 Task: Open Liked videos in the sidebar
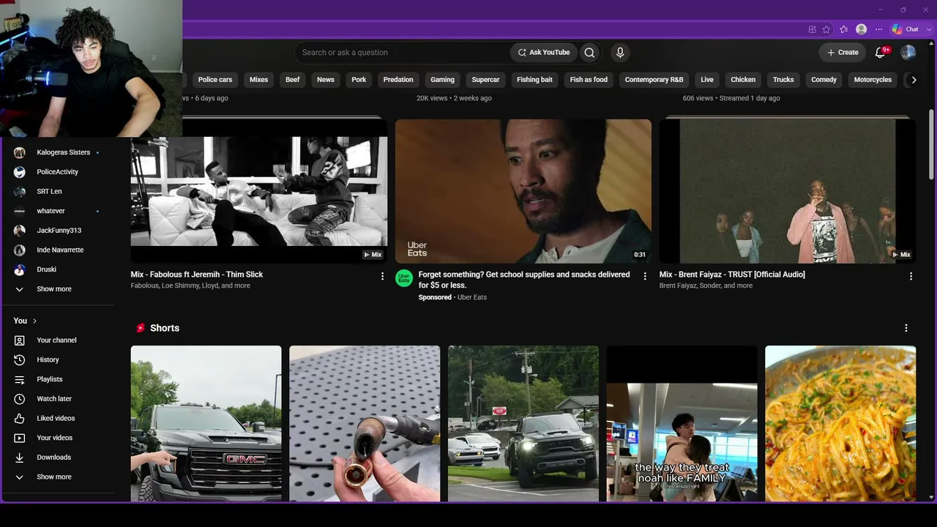(x=57, y=419)
